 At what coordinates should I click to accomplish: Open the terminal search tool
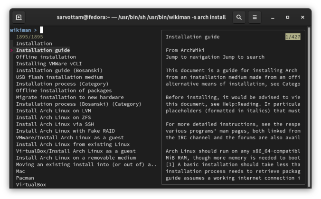click(x=239, y=17)
